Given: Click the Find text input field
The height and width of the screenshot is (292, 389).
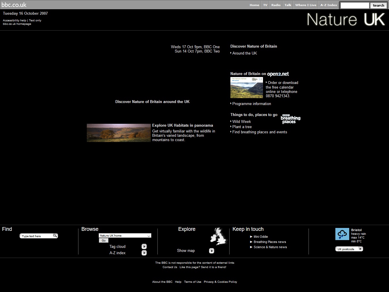Looking at the screenshot, I should pyautogui.click(x=37, y=236).
